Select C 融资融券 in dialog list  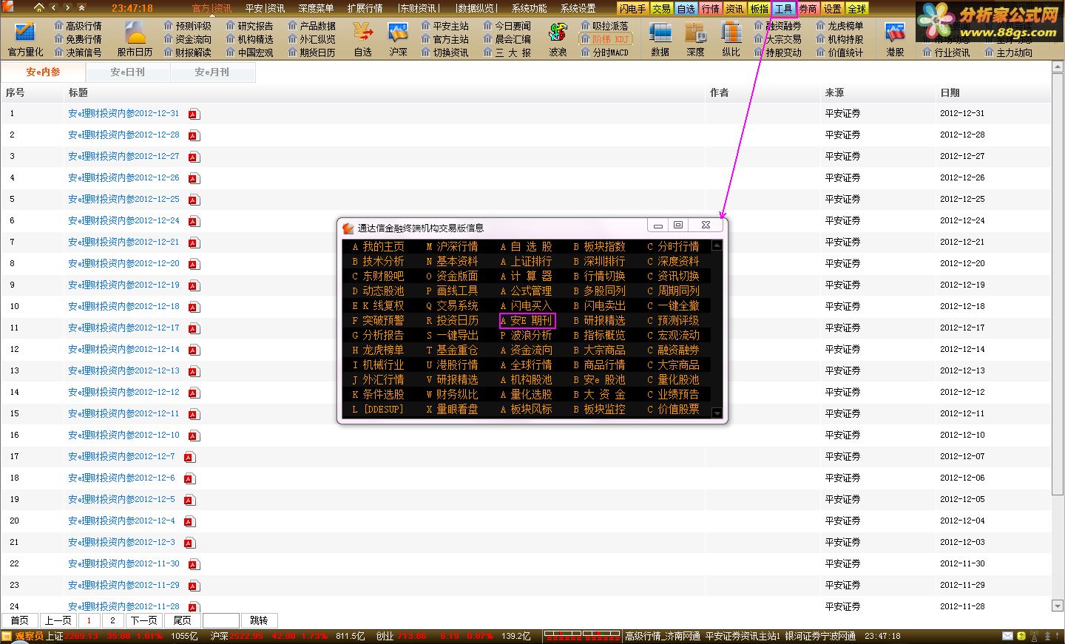pos(673,350)
